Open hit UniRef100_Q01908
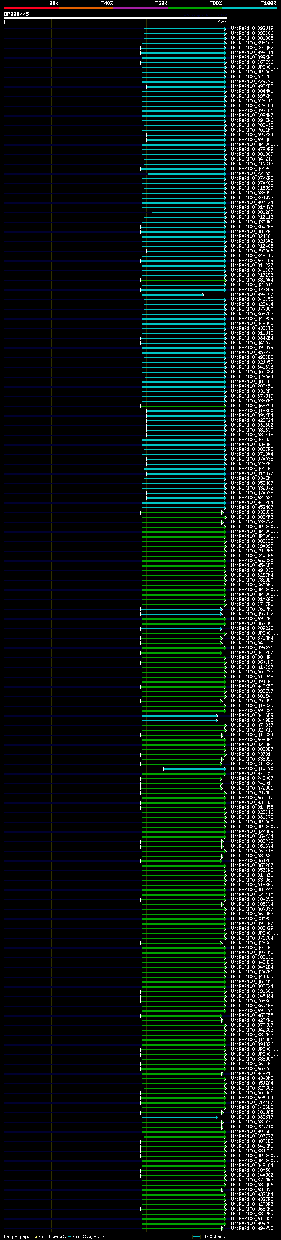This screenshot has height=1240, width=281. click(252, 38)
